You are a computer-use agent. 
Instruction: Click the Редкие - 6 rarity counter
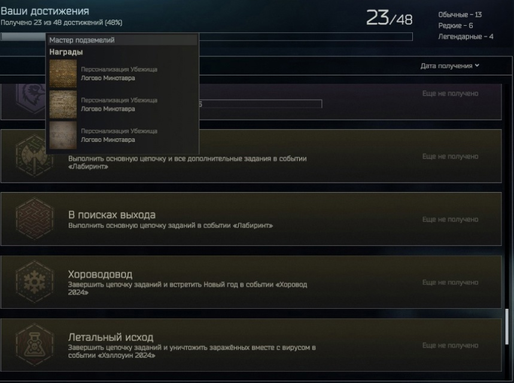(x=455, y=26)
